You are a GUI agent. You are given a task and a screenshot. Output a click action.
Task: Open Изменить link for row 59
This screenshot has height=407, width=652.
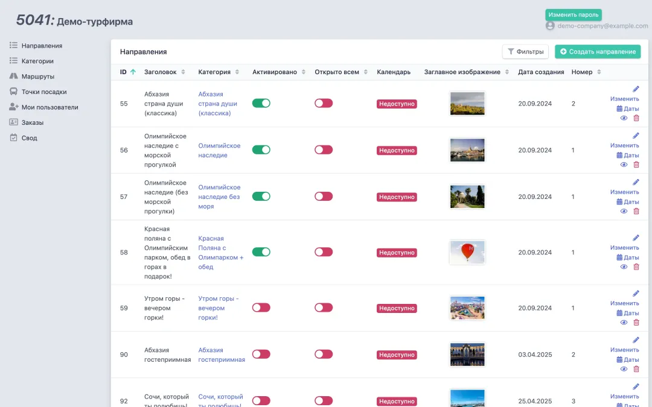pos(625,303)
